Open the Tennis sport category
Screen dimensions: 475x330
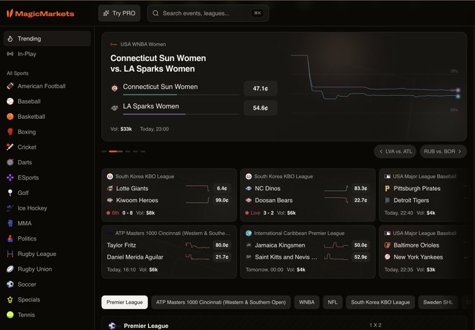(47, 315)
